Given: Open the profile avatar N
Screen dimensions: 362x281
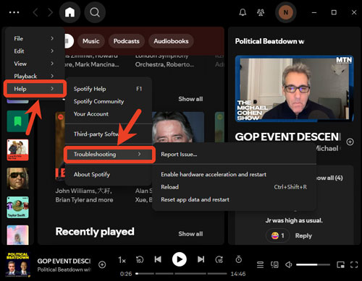Looking at the screenshot, I should tap(286, 12).
